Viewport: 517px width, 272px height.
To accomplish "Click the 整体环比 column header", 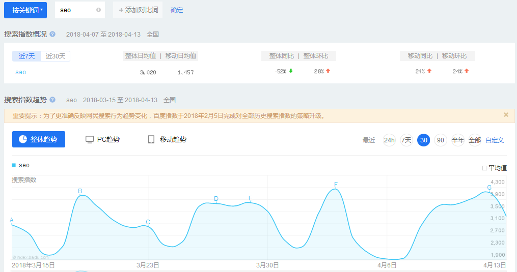I will (315, 56).
